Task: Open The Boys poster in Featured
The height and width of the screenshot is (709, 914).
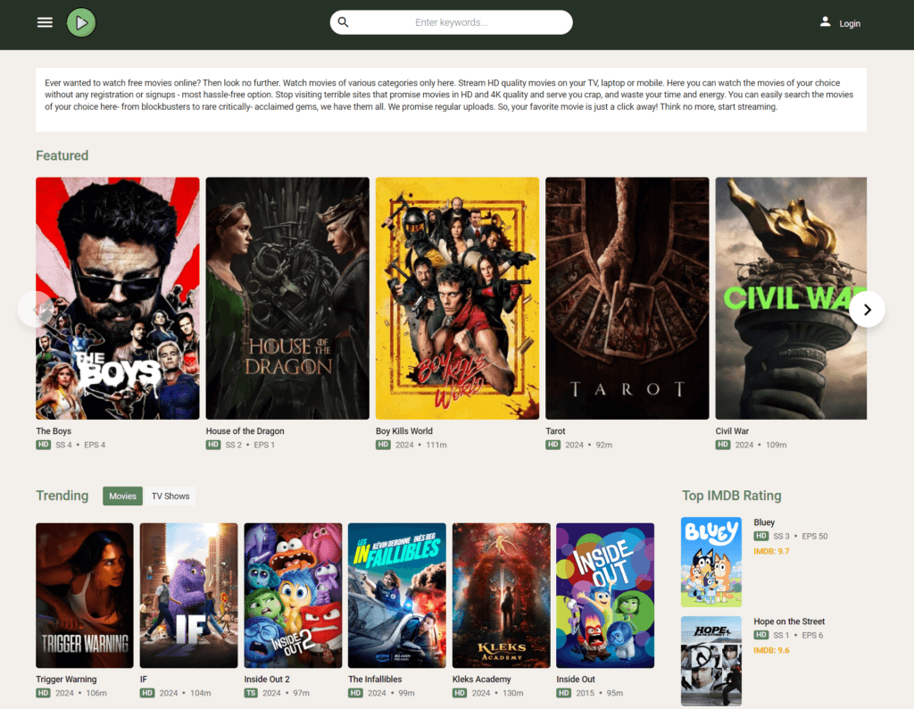Action: pyautogui.click(x=118, y=297)
